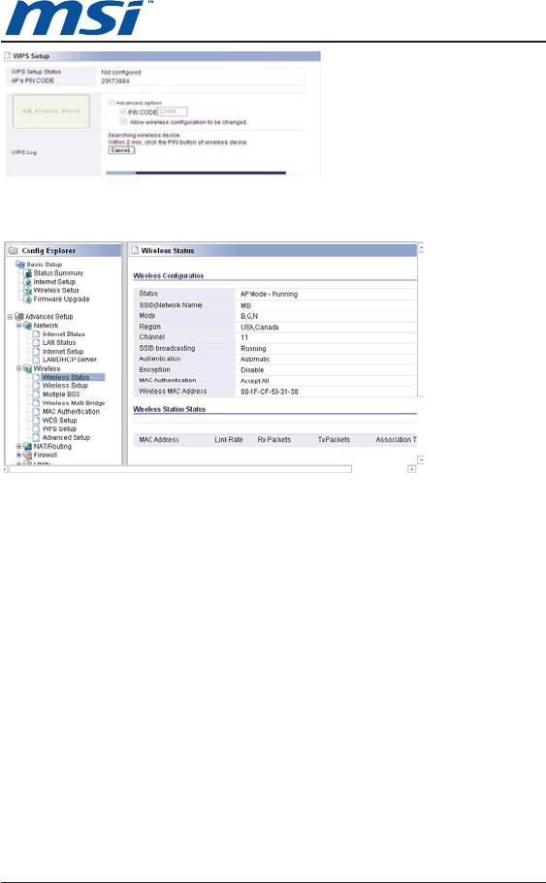The image size is (546, 883).
Task: Click the Add wireless device button
Action: (51, 110)
